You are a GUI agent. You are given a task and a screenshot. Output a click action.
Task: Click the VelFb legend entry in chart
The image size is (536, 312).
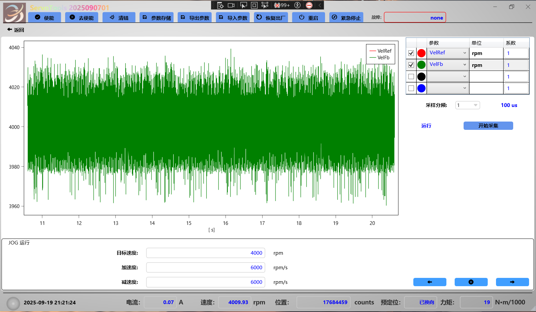point(380,58)
